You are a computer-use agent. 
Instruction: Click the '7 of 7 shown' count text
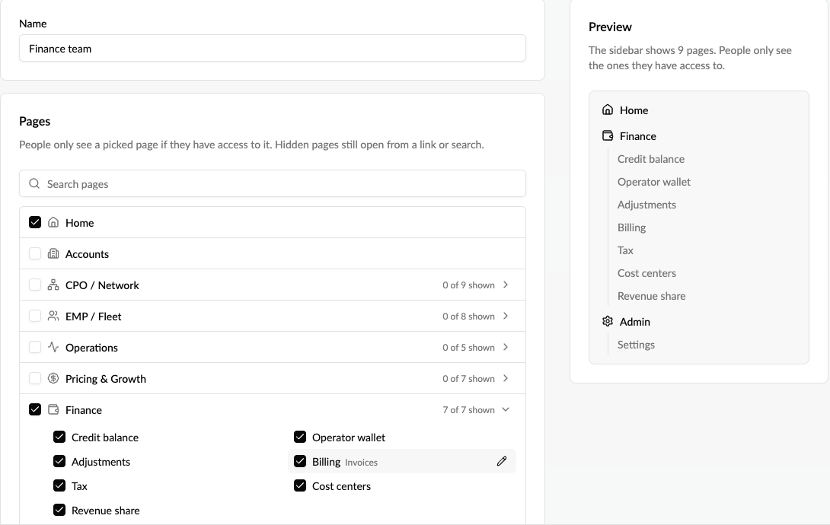468,410
